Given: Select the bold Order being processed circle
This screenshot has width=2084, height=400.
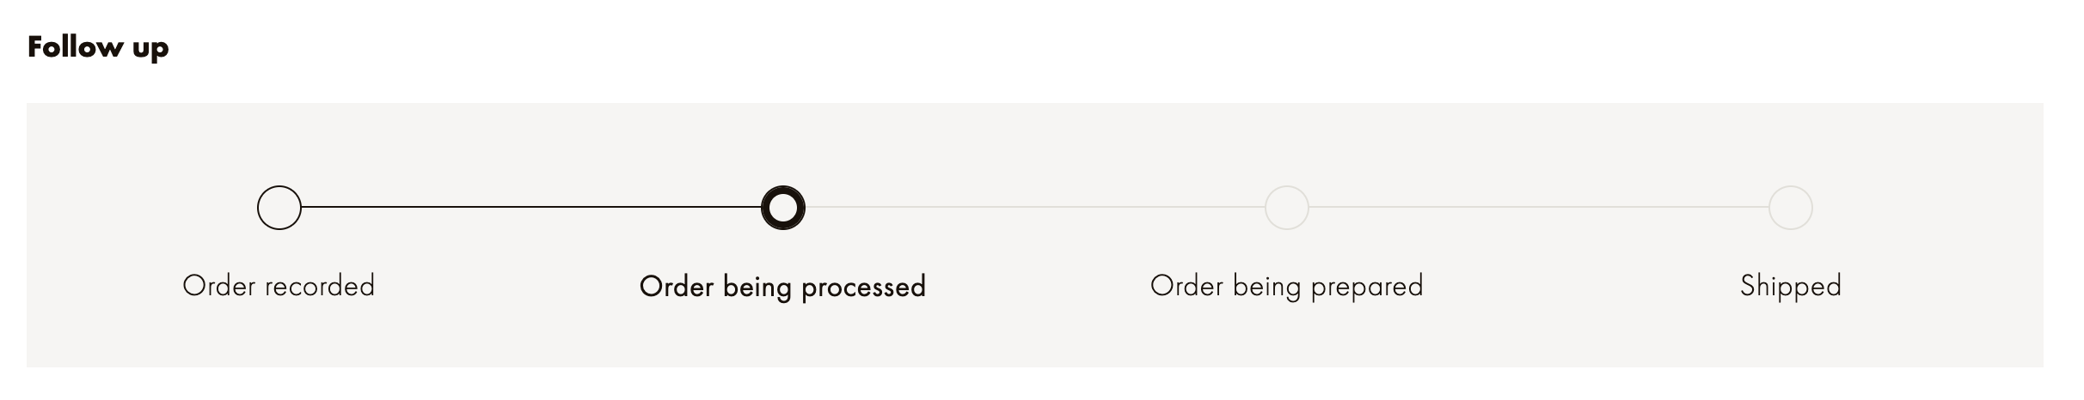Looking at the screenshot, I should (782, 208).
